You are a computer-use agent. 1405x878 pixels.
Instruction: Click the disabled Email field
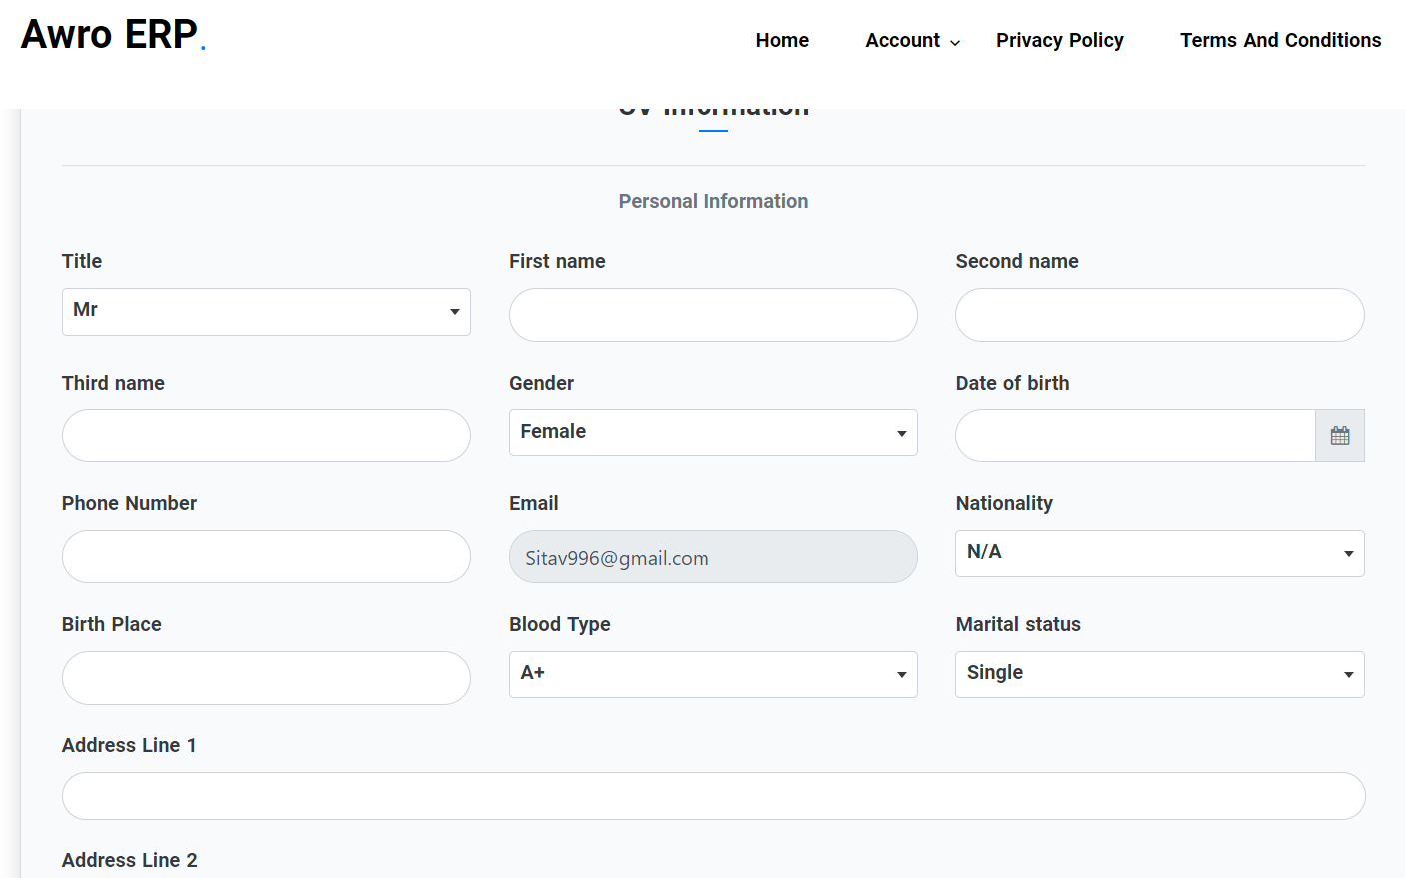tap(712, 556)
